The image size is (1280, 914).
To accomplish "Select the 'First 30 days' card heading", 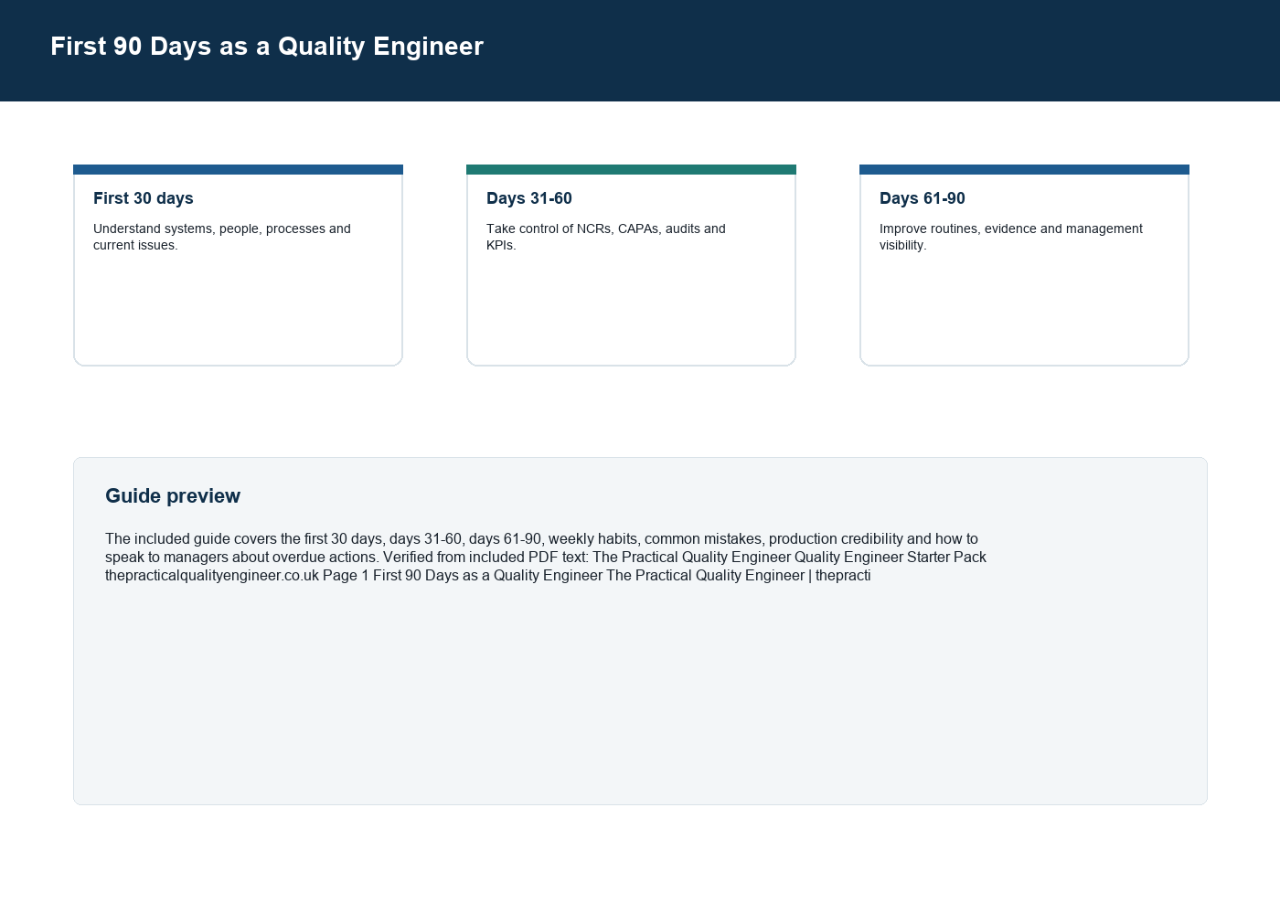I will [144, 198].
